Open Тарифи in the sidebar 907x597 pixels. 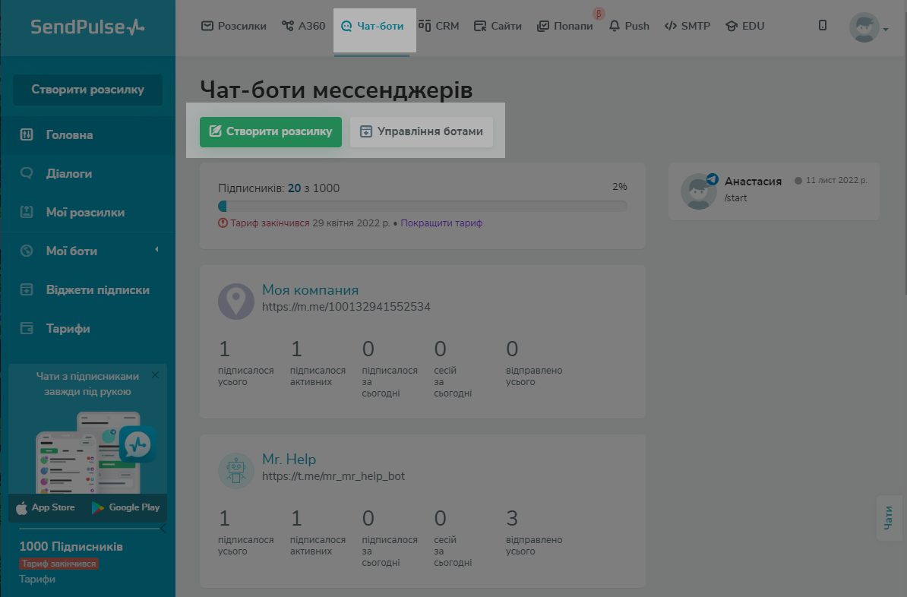coord(87,329)
